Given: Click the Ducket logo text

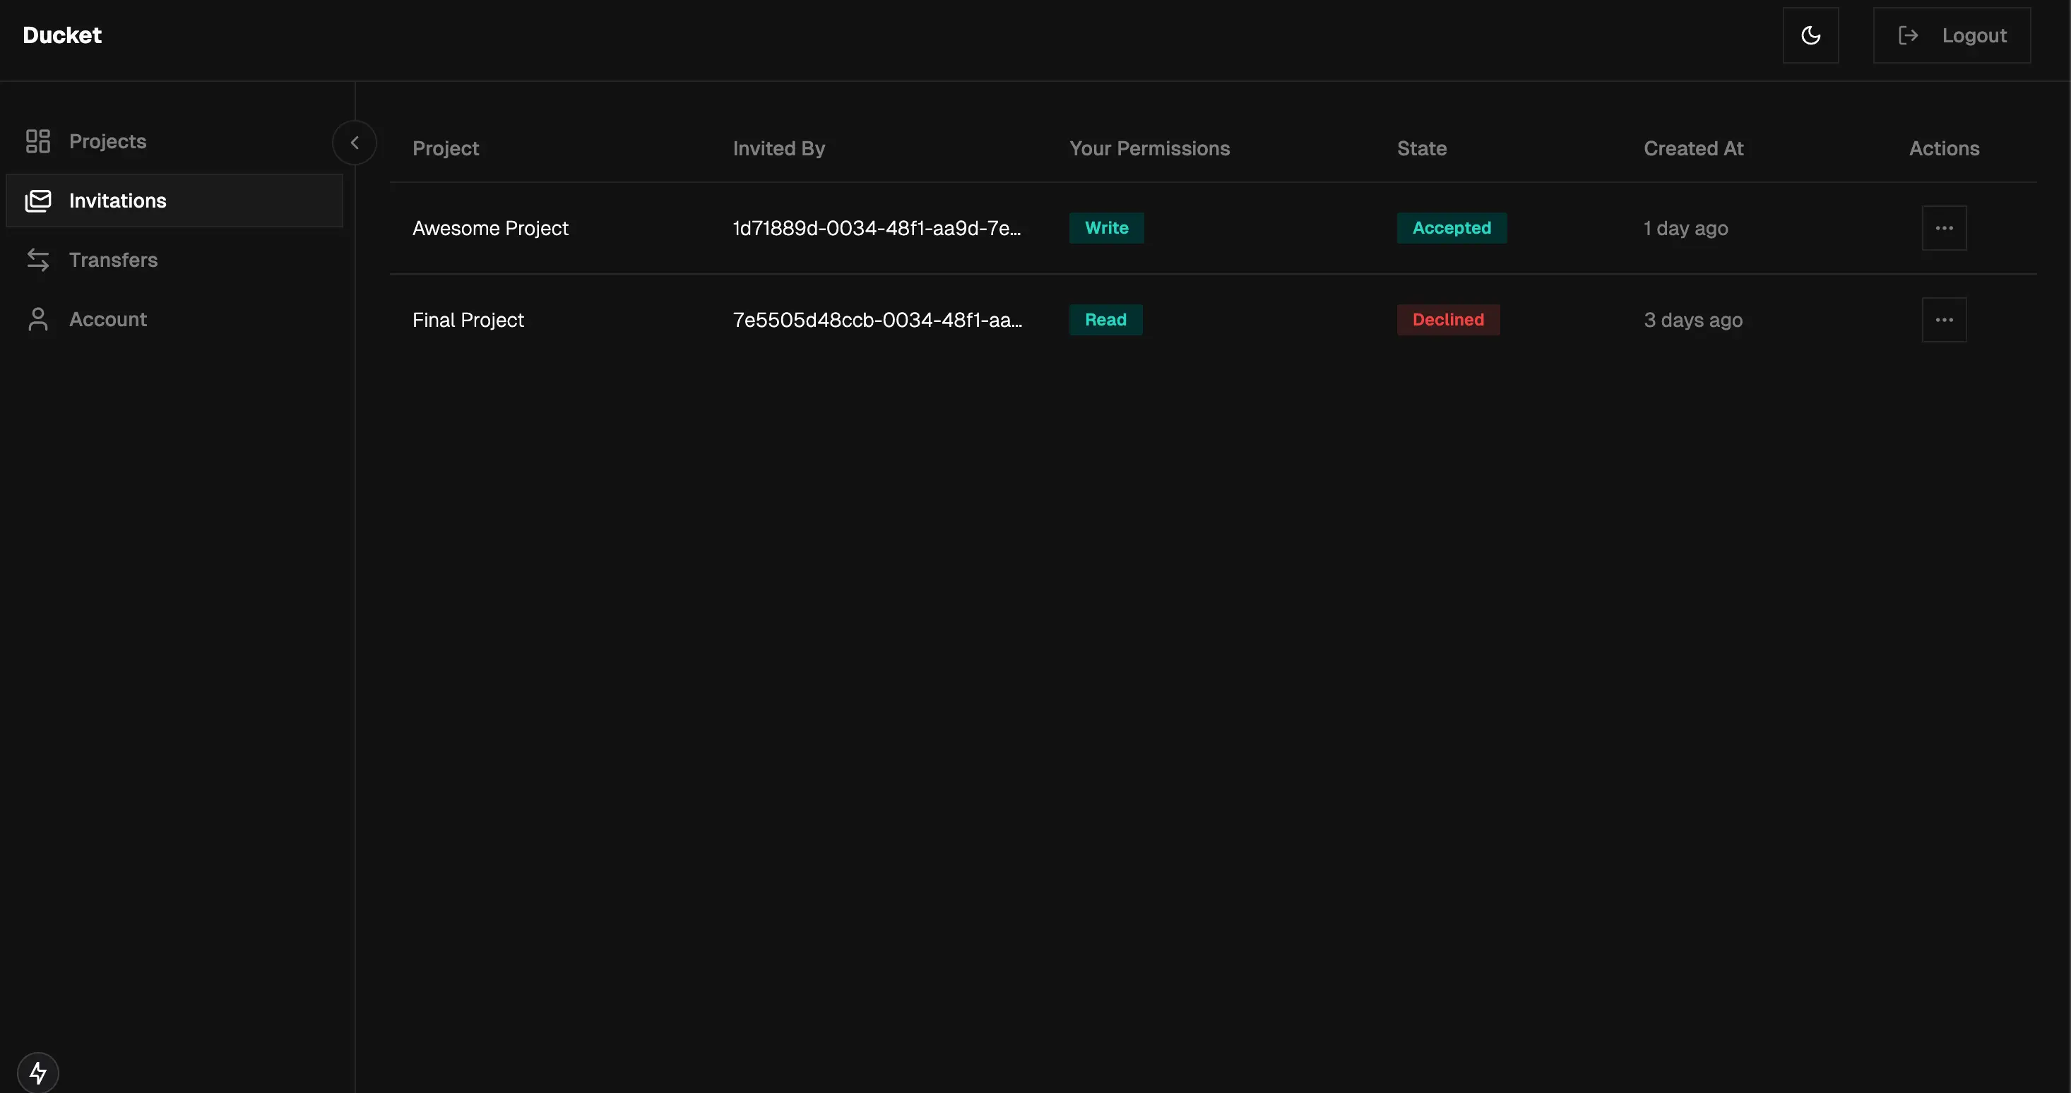Looking at the screenshot, I should pos(62,35).
